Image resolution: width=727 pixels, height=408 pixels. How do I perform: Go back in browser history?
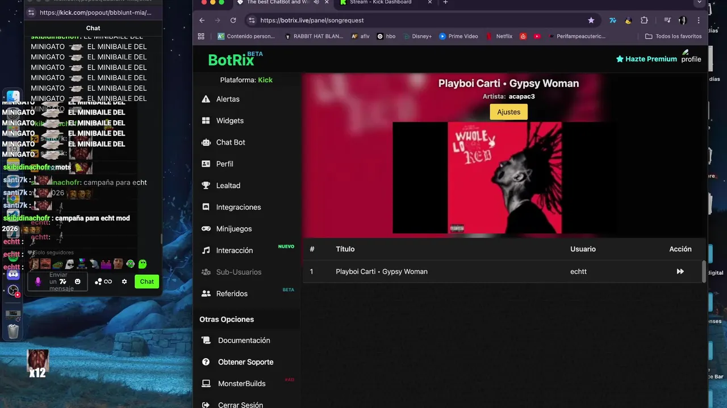pos(202,20)
